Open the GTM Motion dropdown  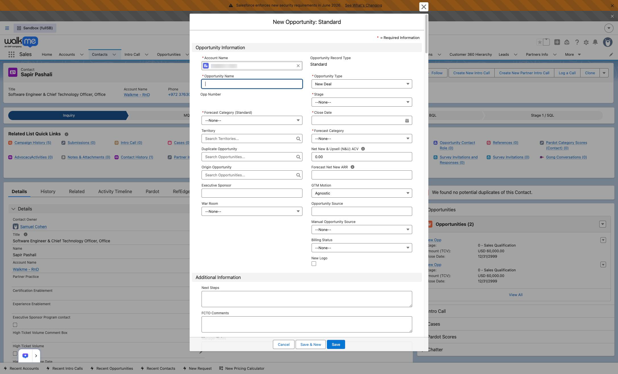click(362, 193)
